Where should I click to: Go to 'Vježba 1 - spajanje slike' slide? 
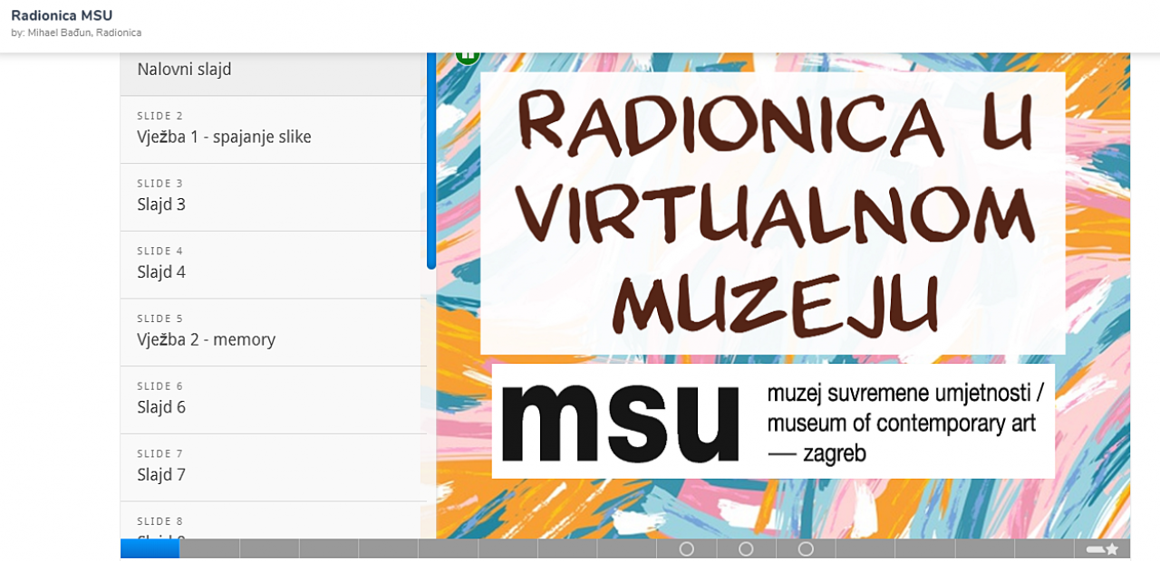click(274, 129)
